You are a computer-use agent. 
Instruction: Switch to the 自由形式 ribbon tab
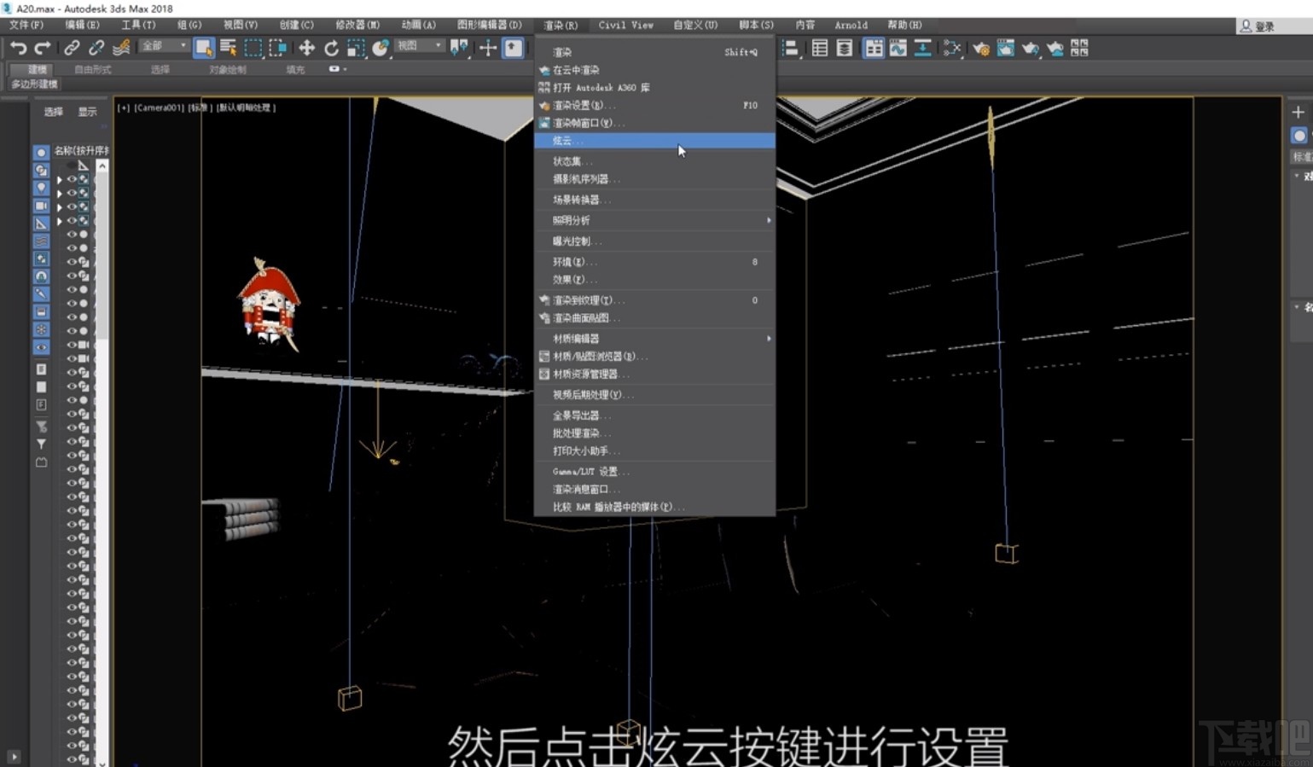(x=92, y=69)
